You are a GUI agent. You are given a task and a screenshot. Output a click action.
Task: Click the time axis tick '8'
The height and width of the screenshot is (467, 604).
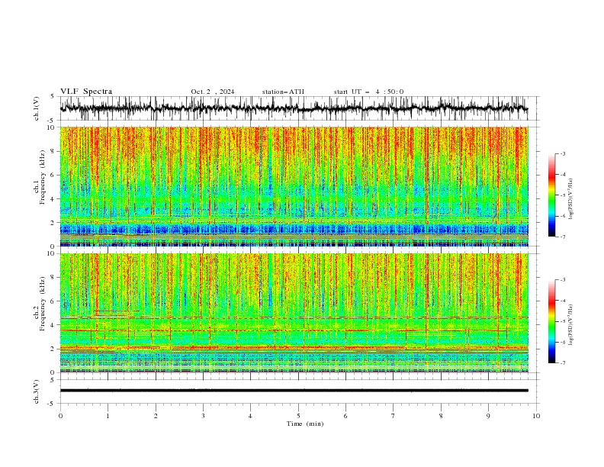(x=441, y=416)
